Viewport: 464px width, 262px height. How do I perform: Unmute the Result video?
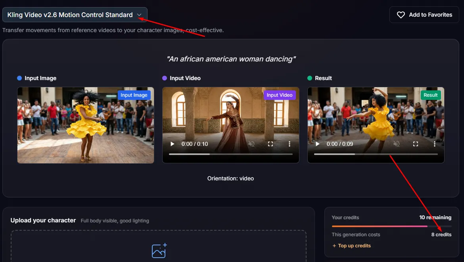coord(397,144)
